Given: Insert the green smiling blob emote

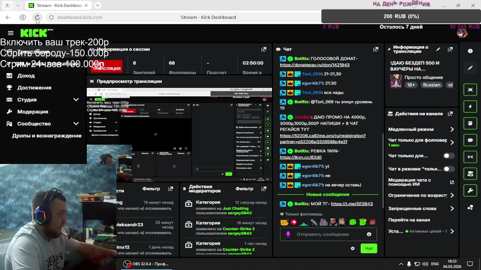Looking at the screenshot, I should click(352, 222).
